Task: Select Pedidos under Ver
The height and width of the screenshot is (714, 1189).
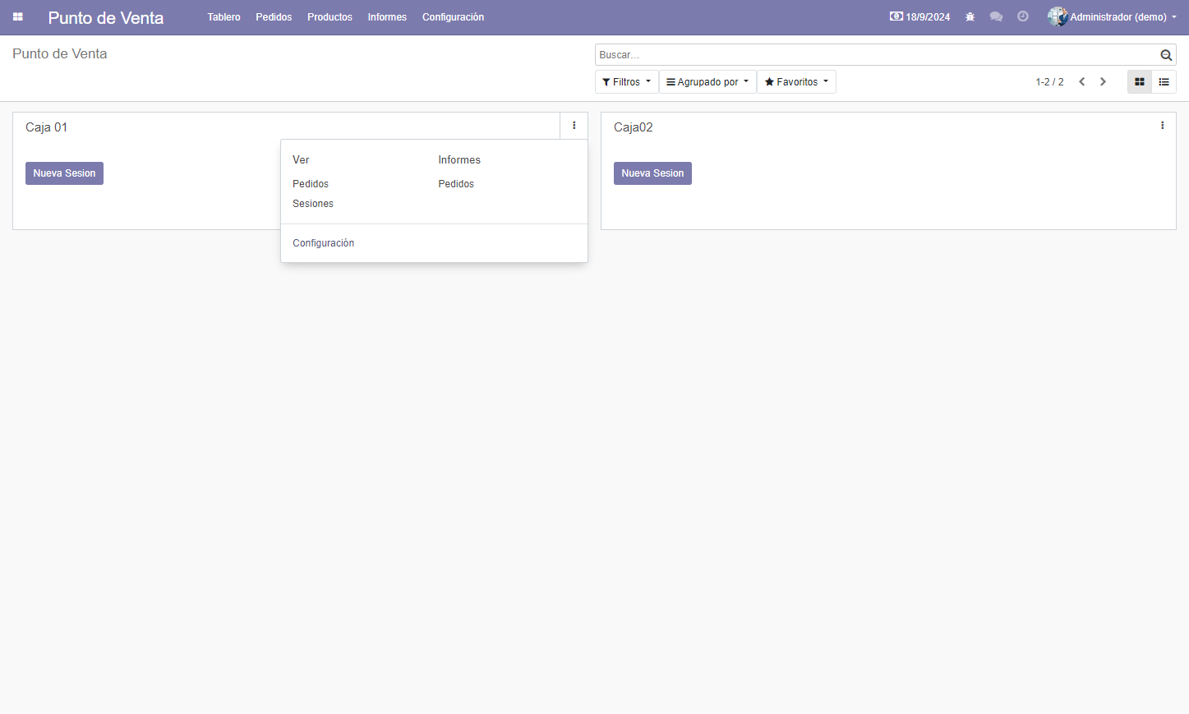Action: (x=311, y=184)
